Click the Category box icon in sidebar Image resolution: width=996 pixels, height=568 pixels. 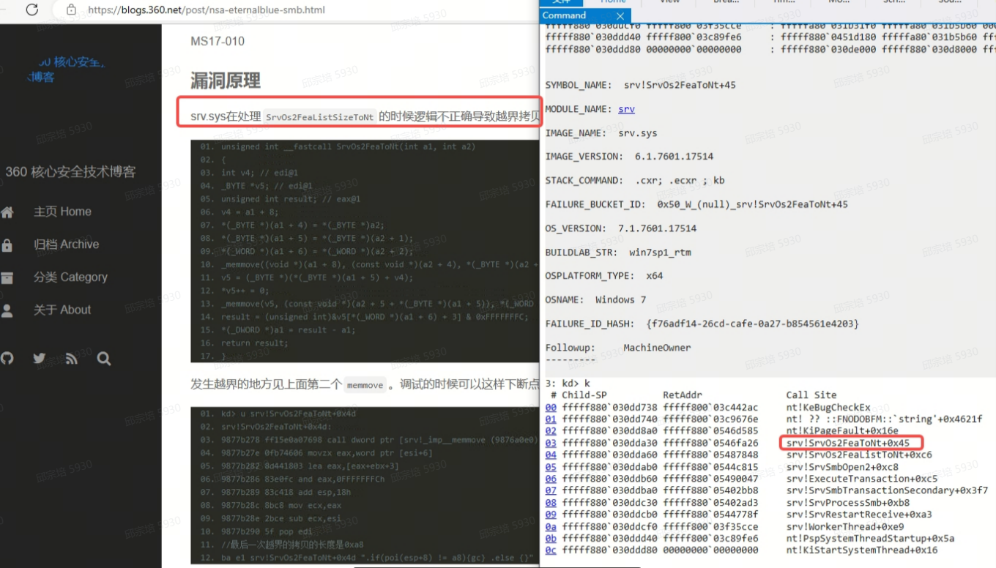(7, 278)
